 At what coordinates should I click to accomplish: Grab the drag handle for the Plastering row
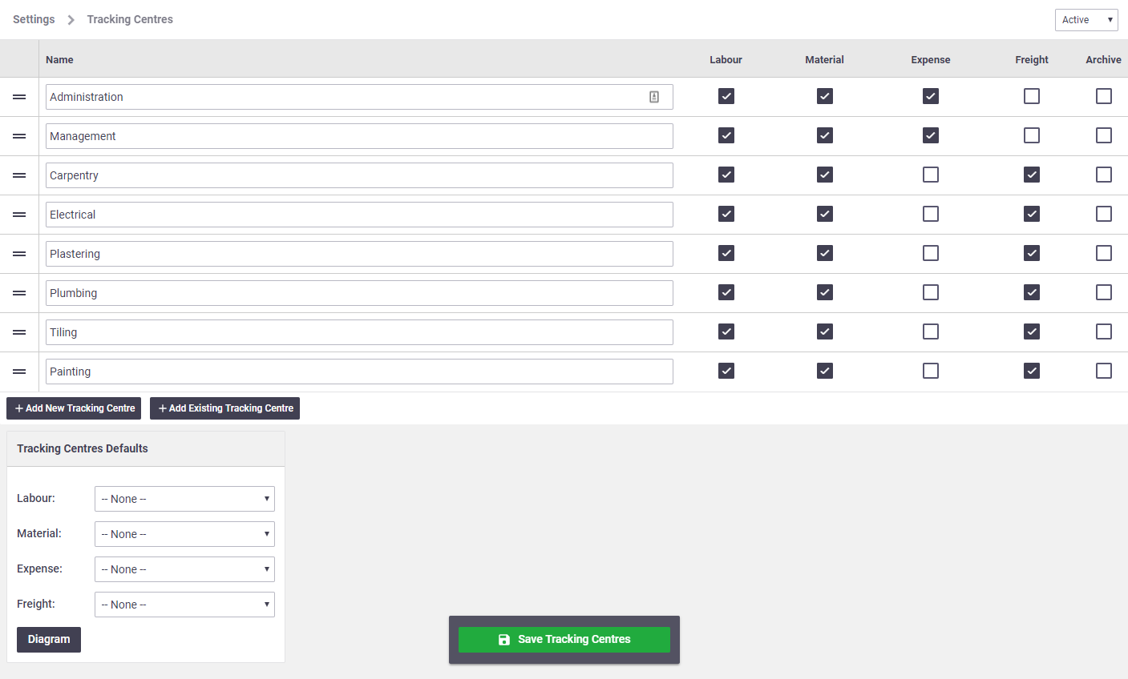(x=19, y=254)
